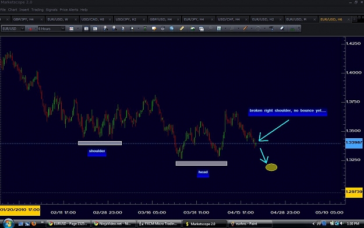
Task: Click the red chart icon beside the symbol box
Action: pos(30,29)
